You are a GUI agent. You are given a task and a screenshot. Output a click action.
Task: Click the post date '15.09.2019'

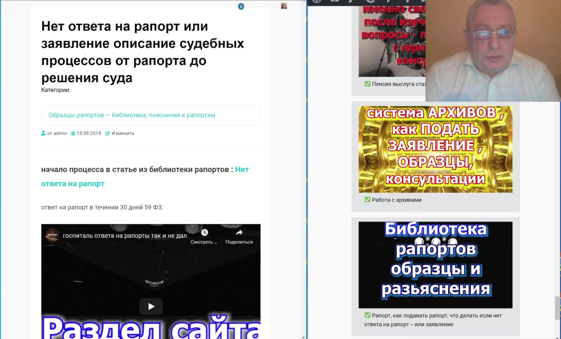[x=89, y=133]
